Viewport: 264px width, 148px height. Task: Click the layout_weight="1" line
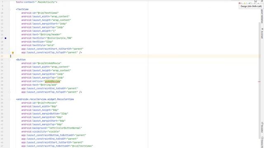tap(38, 31)
